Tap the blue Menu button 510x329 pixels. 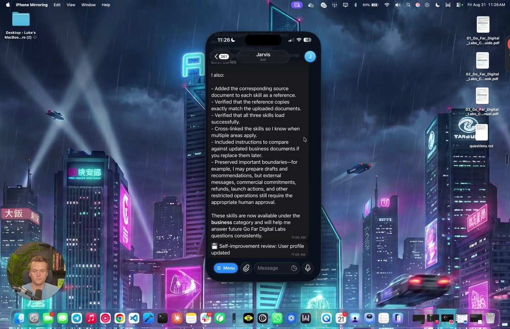(x=226, y=268)
